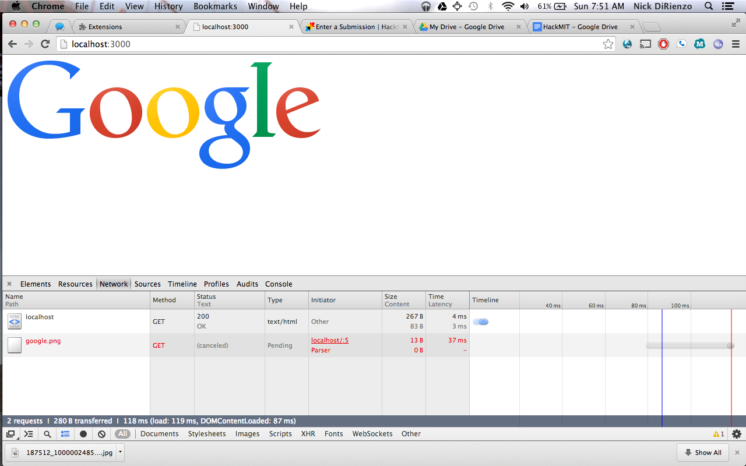Open the Chrome hamburger menu
This screenshot has width=746, height=466.
pos(736,44)
